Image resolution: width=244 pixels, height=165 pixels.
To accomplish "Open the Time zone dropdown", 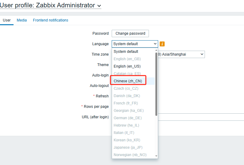I will 182,54.
